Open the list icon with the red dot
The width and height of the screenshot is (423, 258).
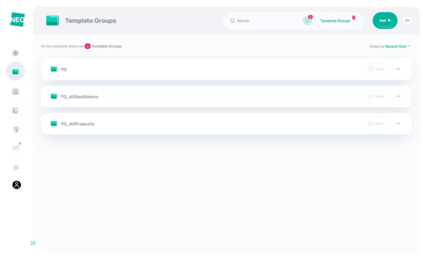coord(16,148)
